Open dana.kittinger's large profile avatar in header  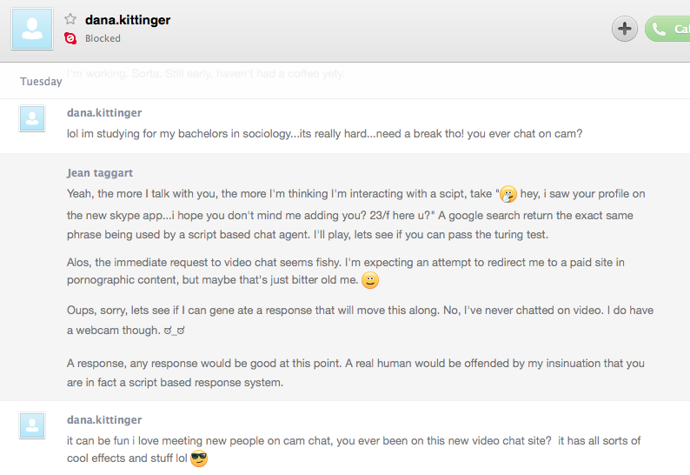point(32,29)
